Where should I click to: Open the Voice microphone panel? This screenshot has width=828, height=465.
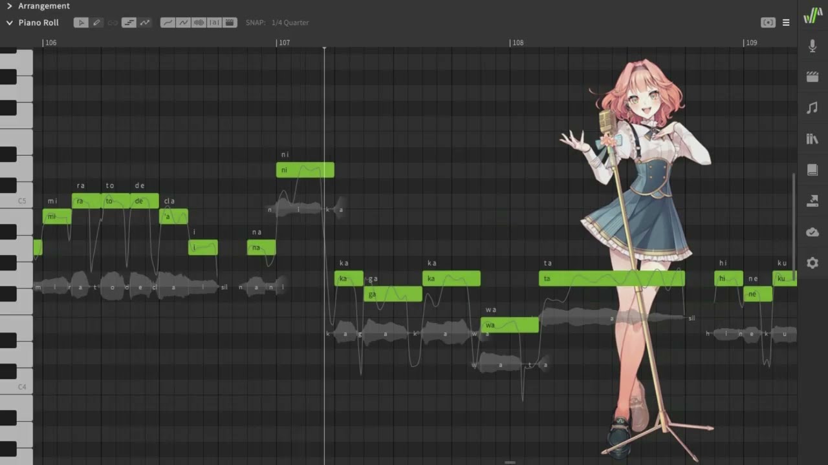812,46
